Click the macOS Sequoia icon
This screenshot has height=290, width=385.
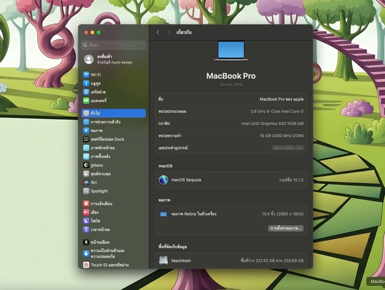[x=163, y=180]
